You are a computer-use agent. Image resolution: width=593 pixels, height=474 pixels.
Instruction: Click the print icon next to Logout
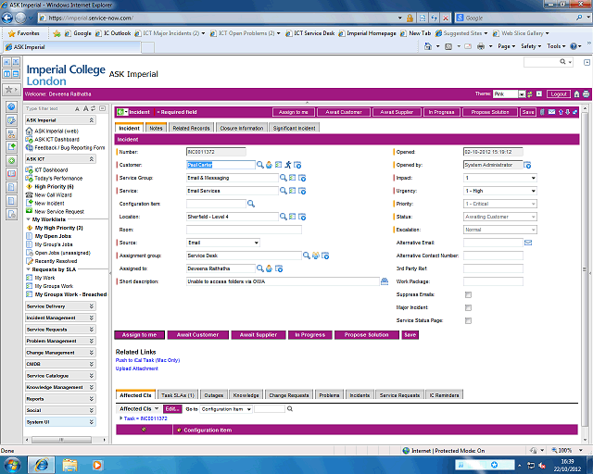576,94
